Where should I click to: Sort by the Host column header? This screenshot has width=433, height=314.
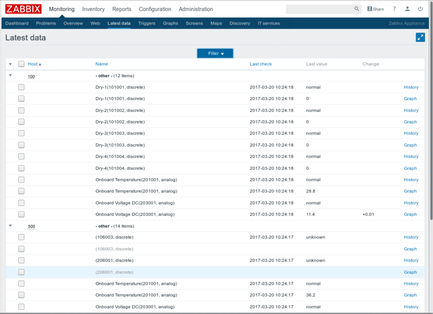point(33,64)
